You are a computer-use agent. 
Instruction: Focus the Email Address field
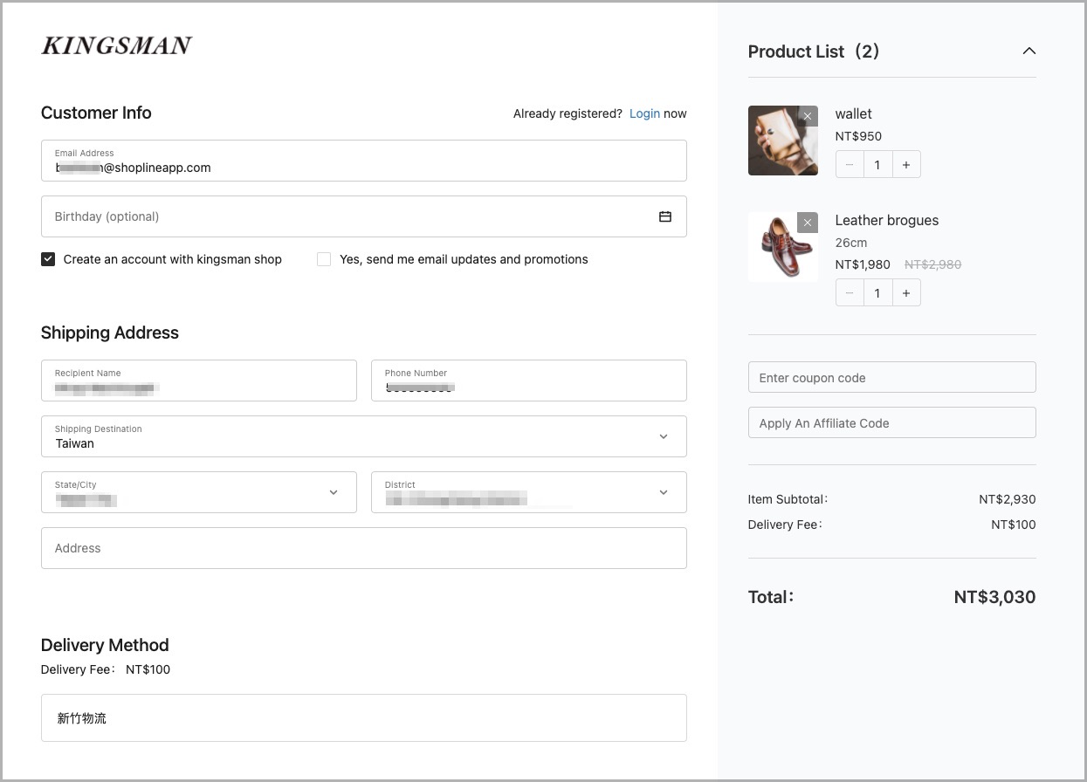pos(363,161)
